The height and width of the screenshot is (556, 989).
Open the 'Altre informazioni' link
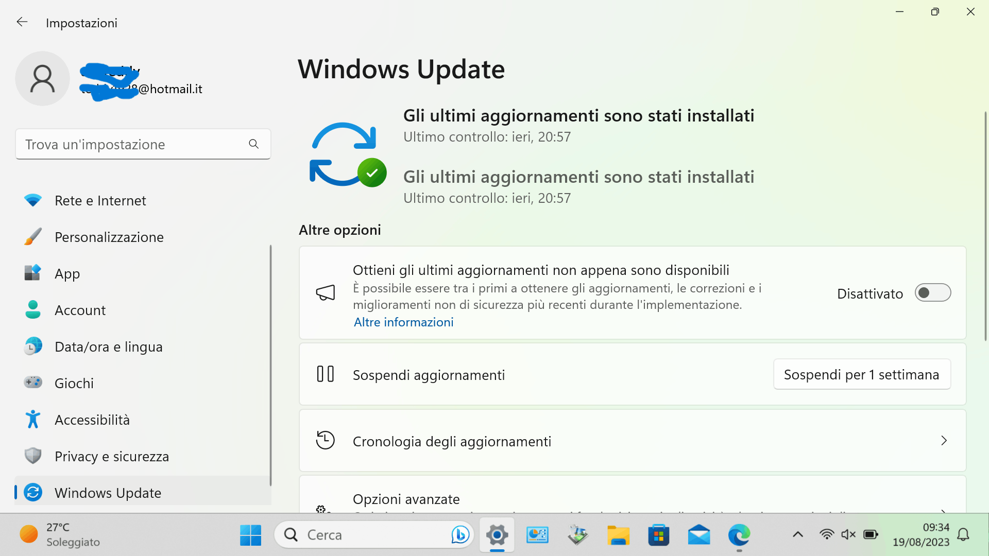point(403,322)
